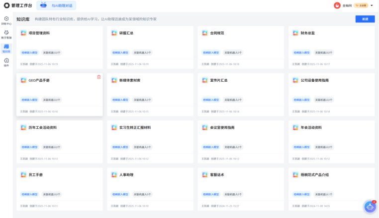
Task: Open 数字客服 in the left sidebar
Action: click(x=6, y=34)
